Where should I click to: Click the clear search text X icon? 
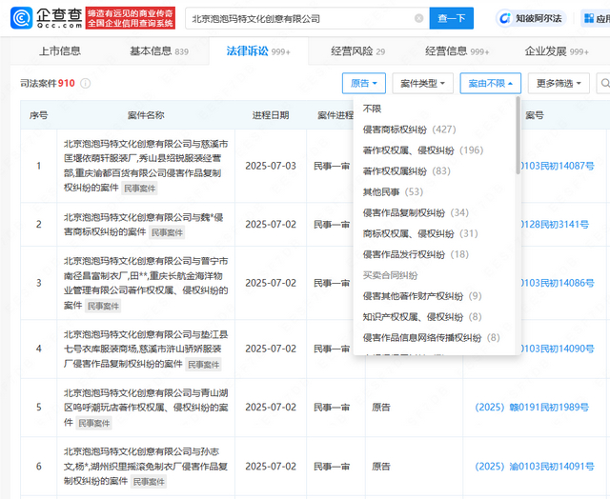tap(418, 18)
